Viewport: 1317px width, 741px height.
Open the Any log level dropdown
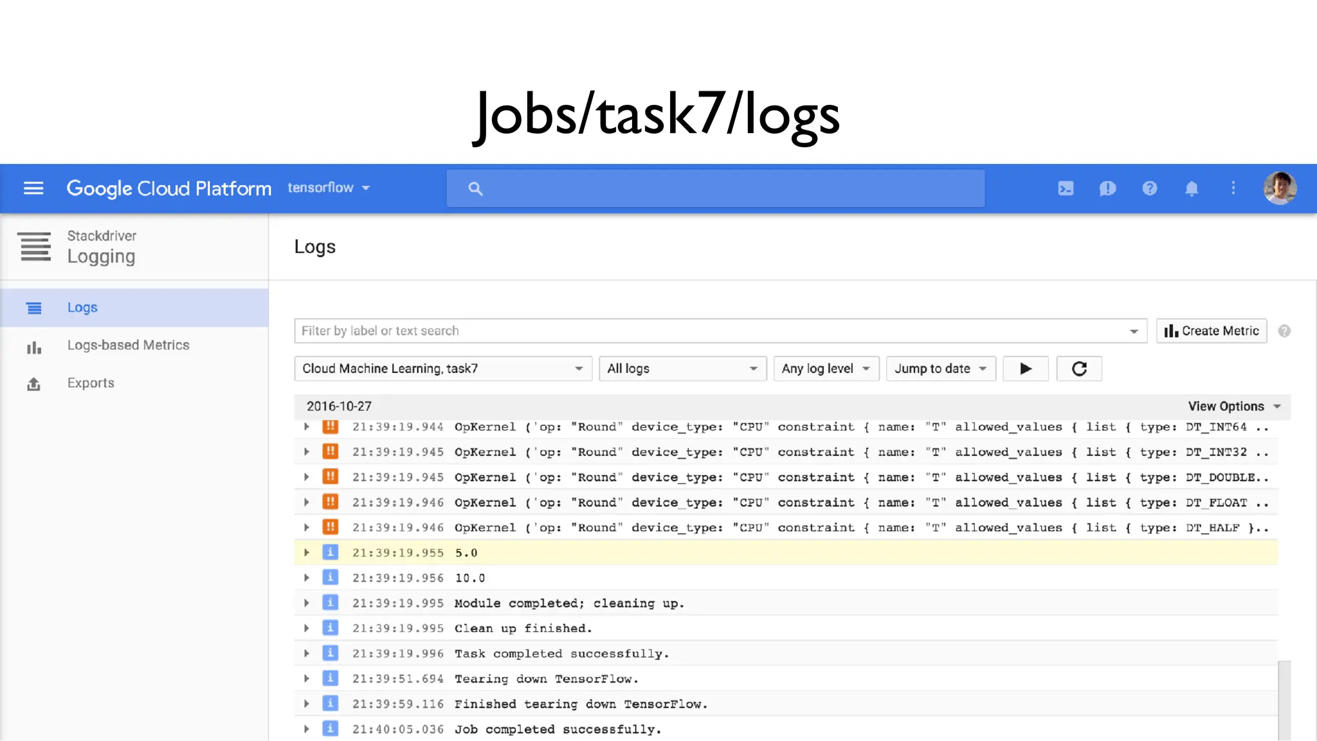coord(826,369)
